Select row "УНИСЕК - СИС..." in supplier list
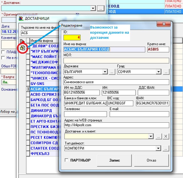The width and height of the screenshot is (183, 178). [45, 78]
